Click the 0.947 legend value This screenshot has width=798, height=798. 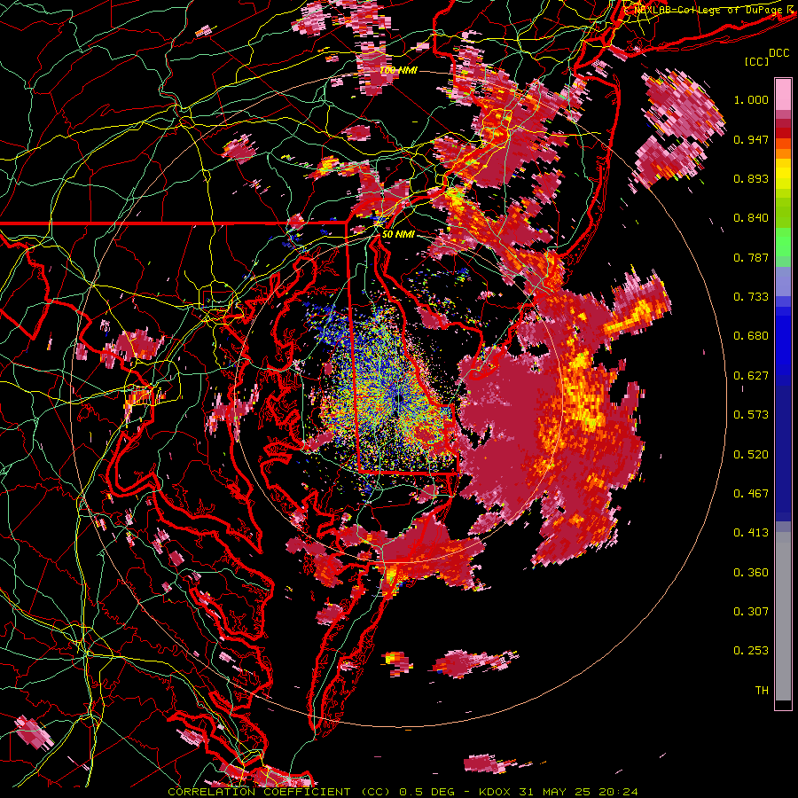point(751,139)
